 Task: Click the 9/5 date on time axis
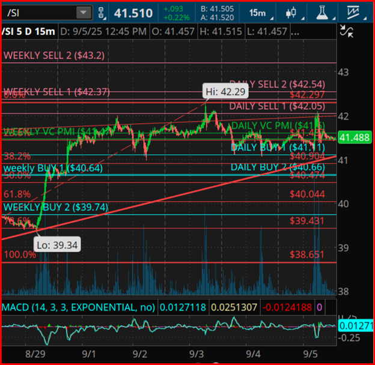[311, 354]
